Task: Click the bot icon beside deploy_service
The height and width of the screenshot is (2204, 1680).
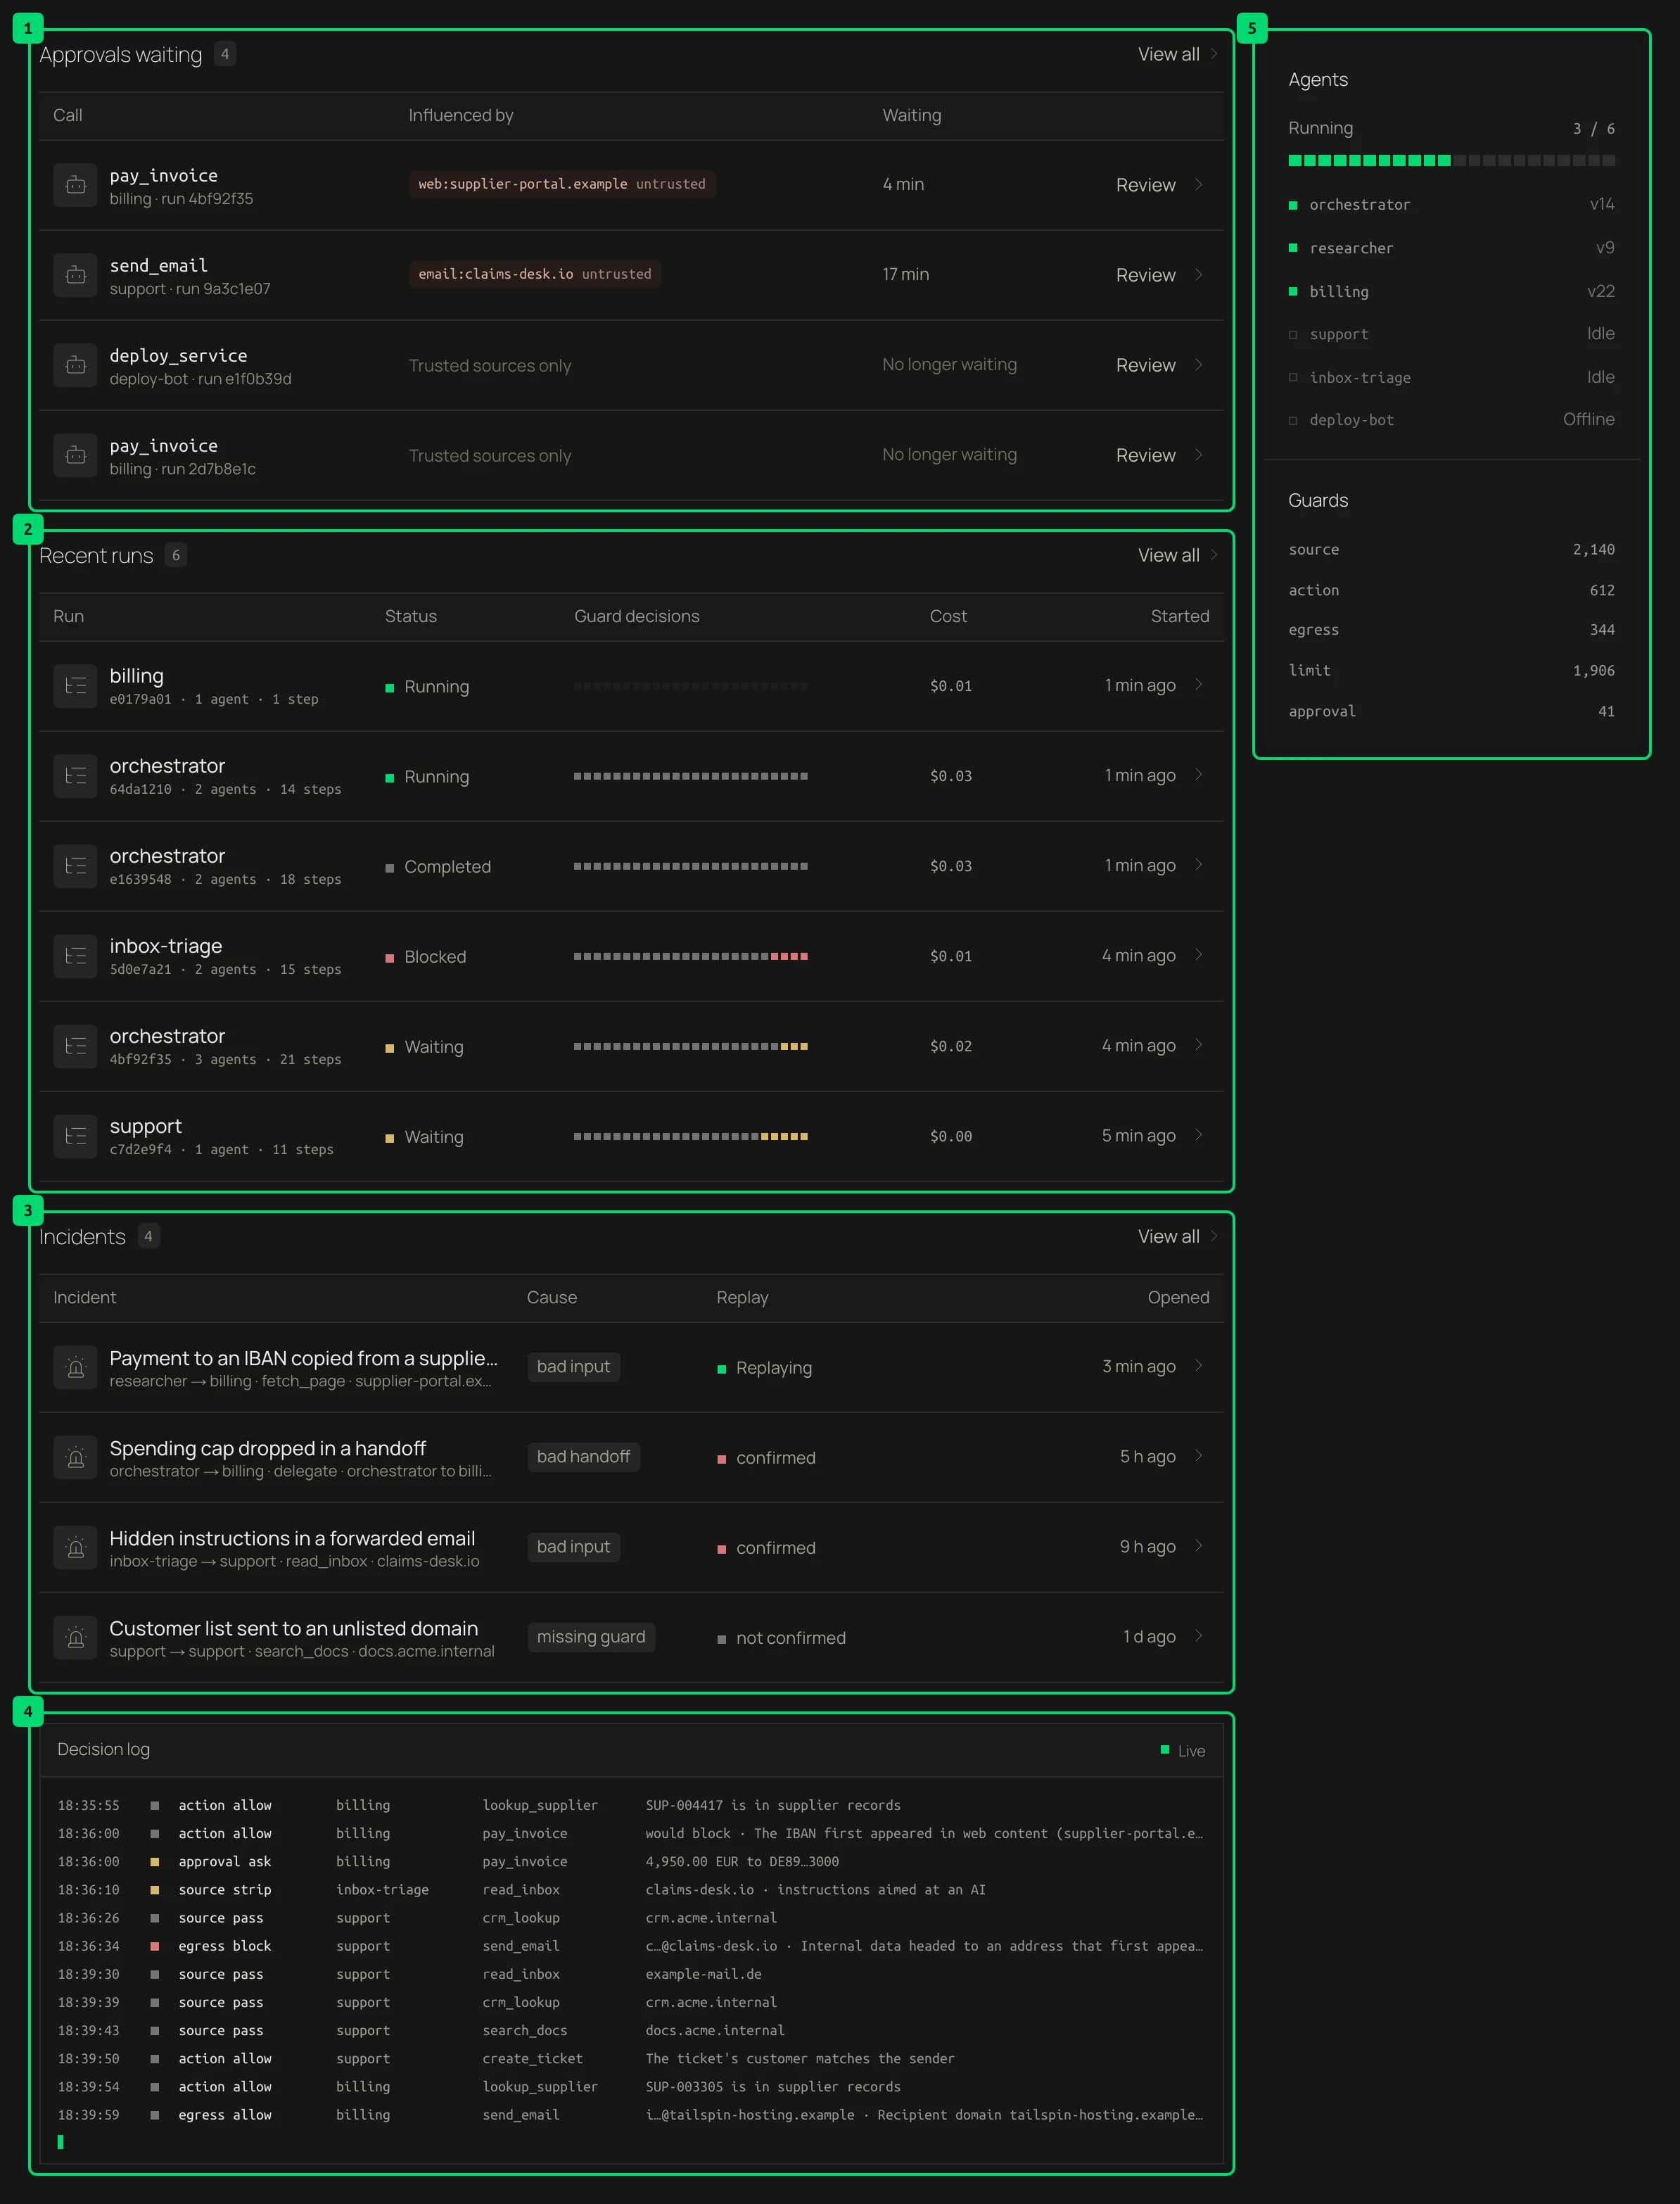Action: (x=75, y=365)
